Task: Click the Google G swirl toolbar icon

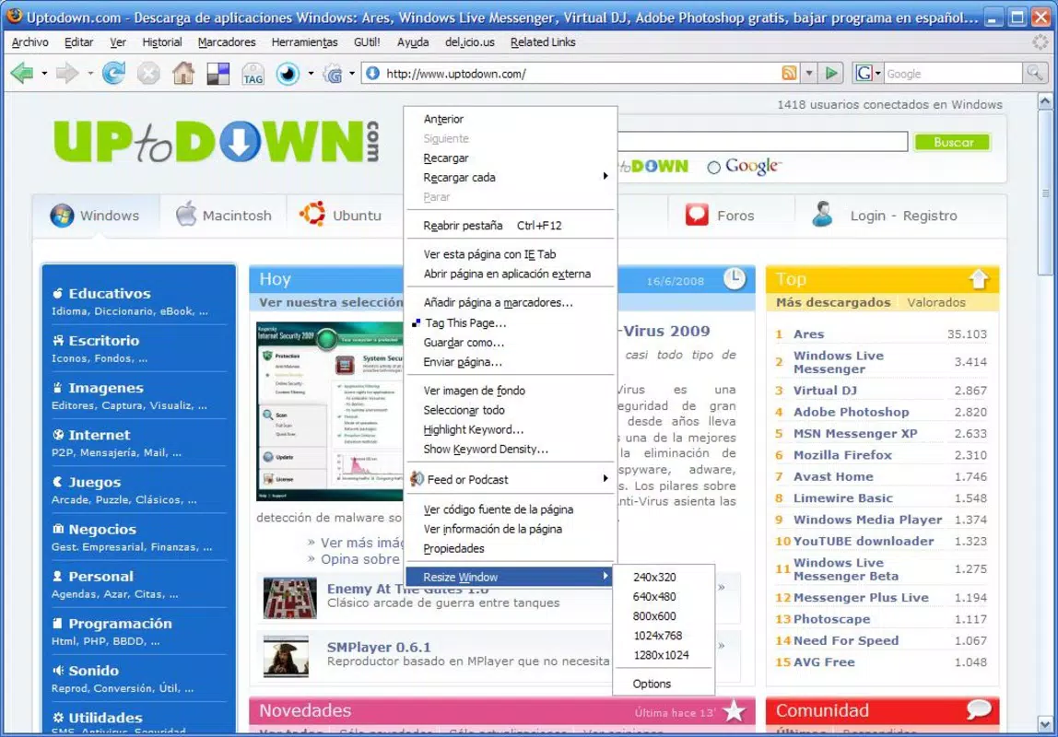Action: point(334,74)
